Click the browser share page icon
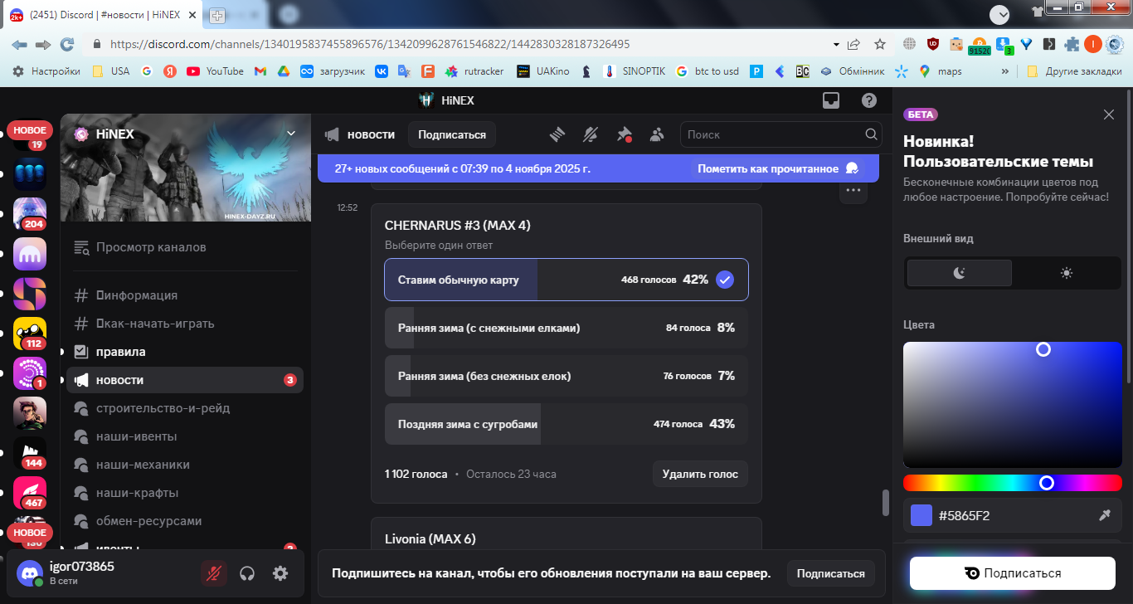 coord(854,44)
